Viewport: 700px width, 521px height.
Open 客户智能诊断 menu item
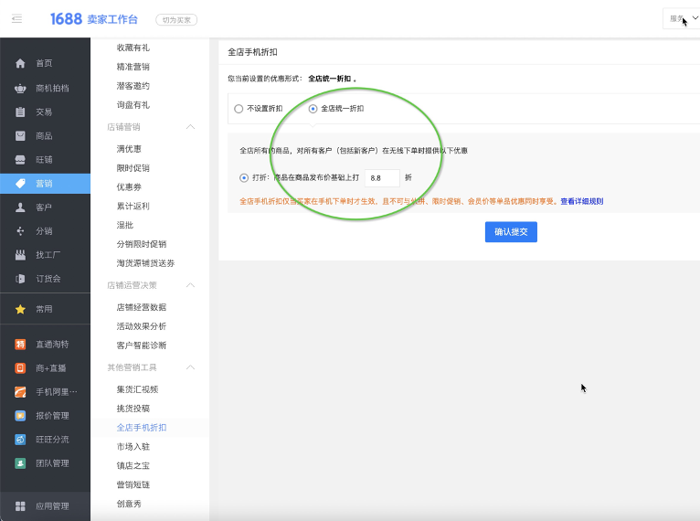[x=142, y=346]
